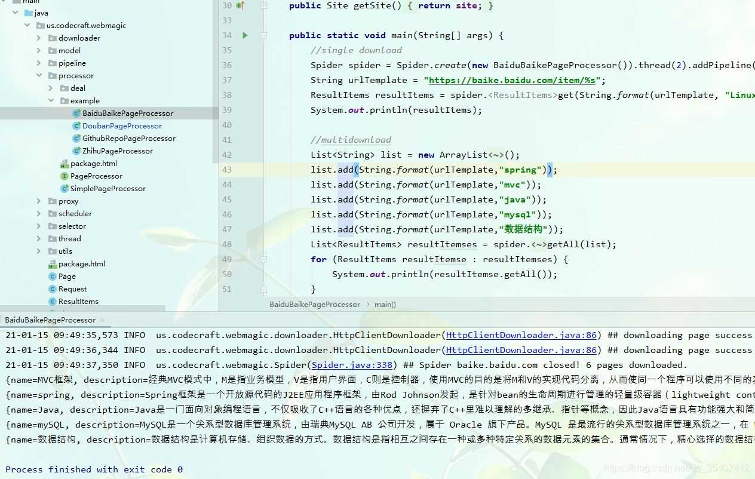Image resolution: width=755 pixels, height=479 pixels.
Task: Click line number 43 in the gutter
Action: pyautogui.click(x=226, y=170)
